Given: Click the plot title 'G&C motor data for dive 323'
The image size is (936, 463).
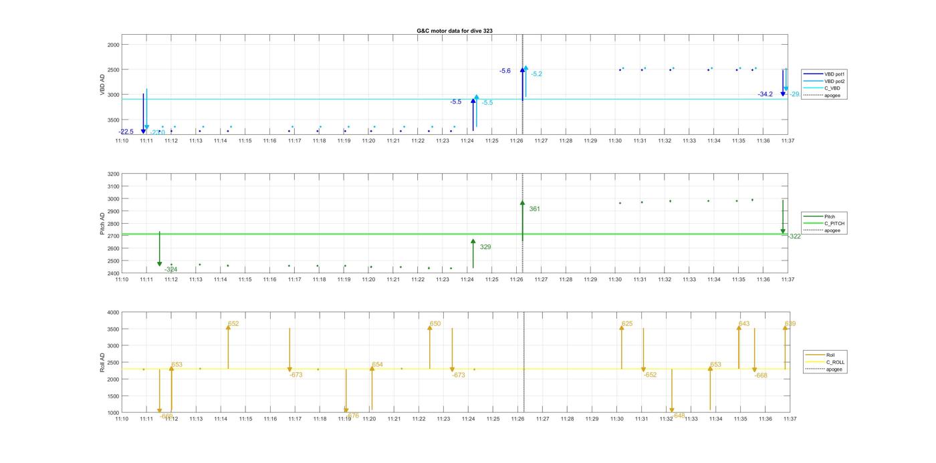Looking at the screenshot, I should click(x=455, y=31).
